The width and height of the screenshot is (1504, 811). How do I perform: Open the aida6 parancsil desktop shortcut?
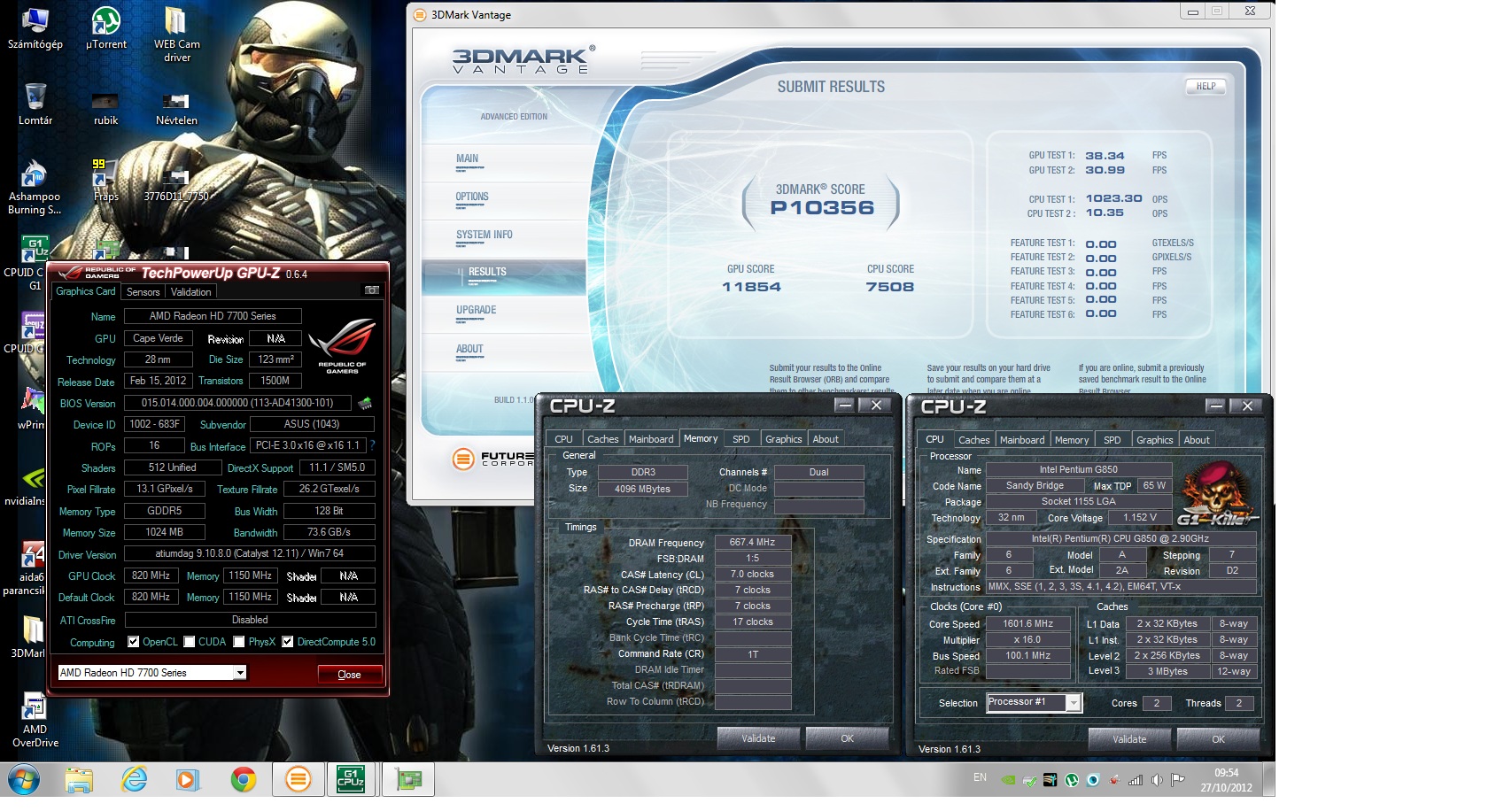pyautogui.click(x=27, y=568)
